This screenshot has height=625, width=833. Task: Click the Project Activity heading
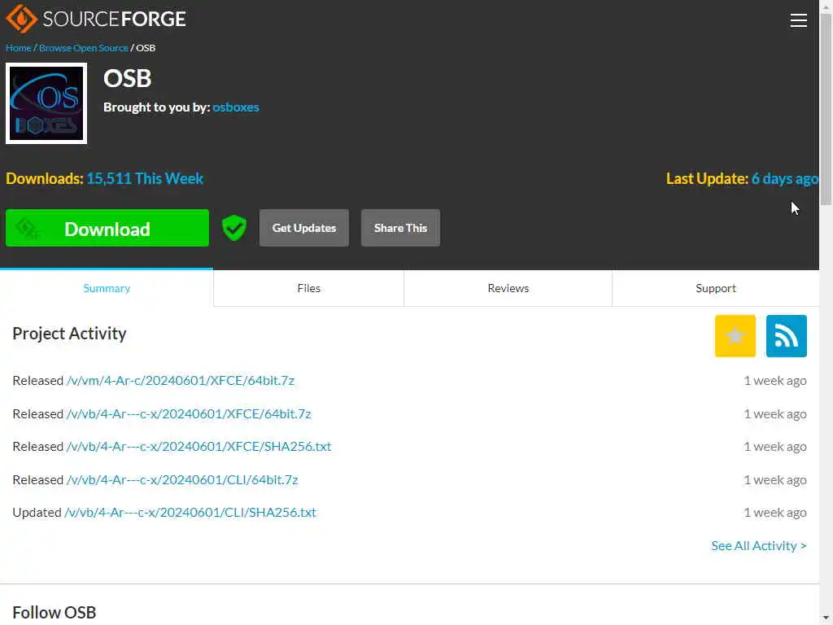pos(70,333)
